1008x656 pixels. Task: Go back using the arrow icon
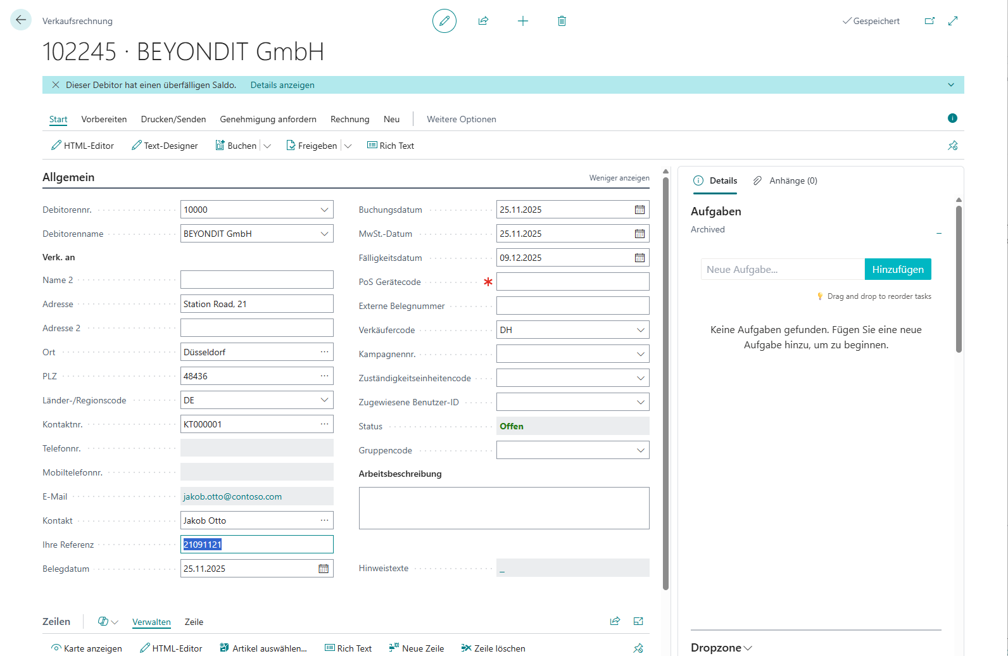tap(21, 20)
